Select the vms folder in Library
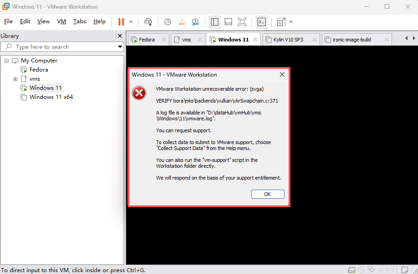 tap(35, 79)
